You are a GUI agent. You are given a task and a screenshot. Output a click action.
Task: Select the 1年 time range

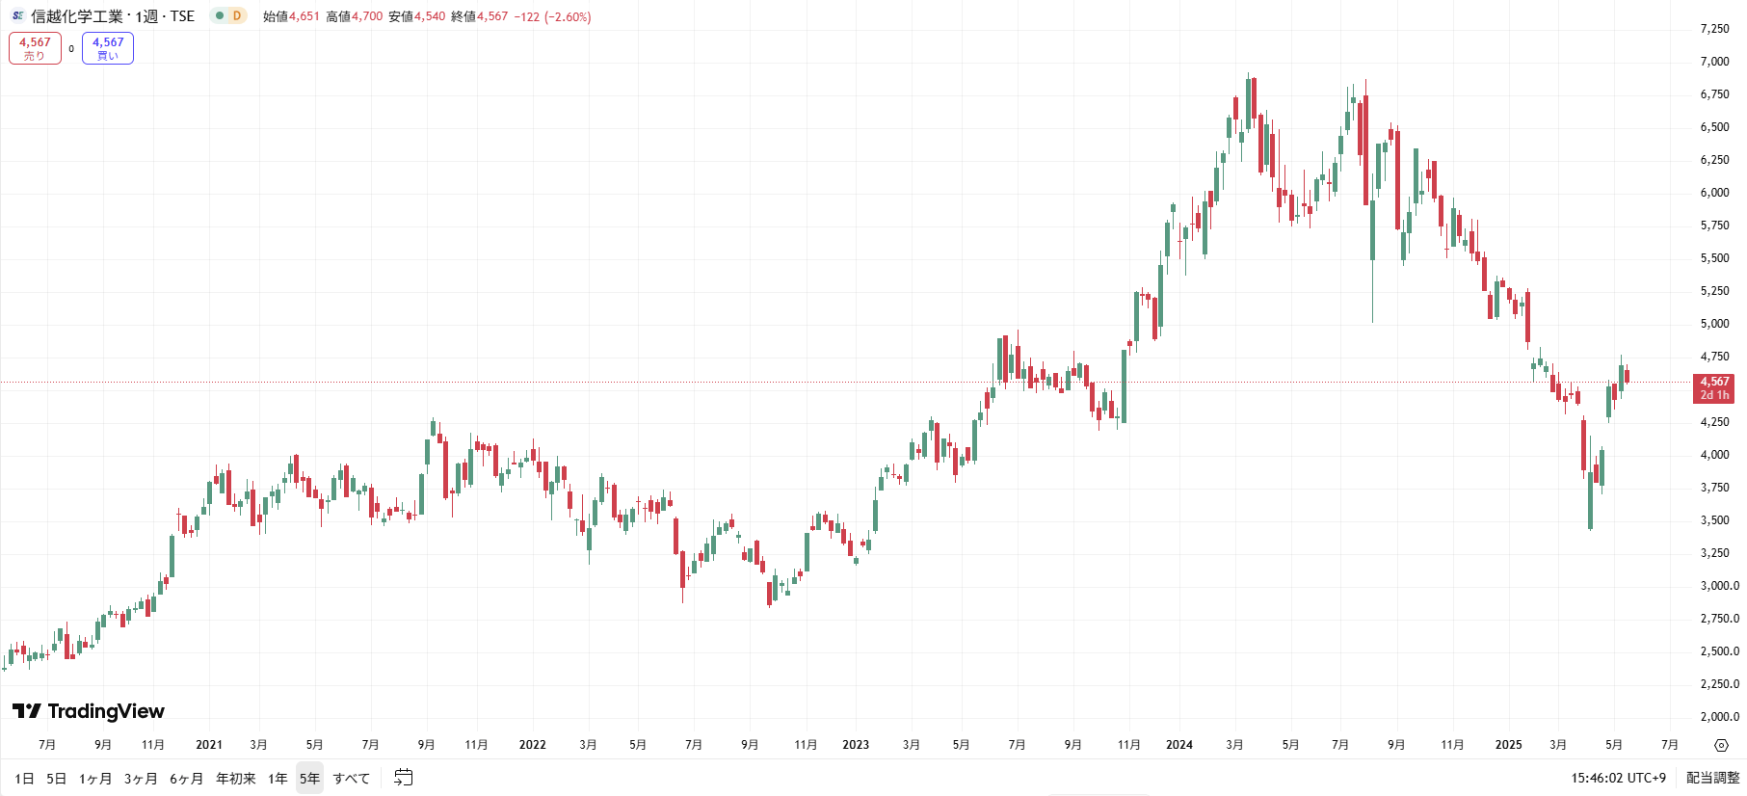(x=278, y=779)
